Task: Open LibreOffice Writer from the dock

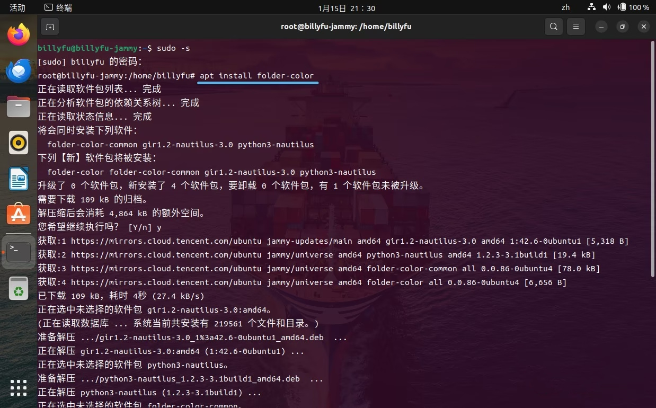Action: 19,179
